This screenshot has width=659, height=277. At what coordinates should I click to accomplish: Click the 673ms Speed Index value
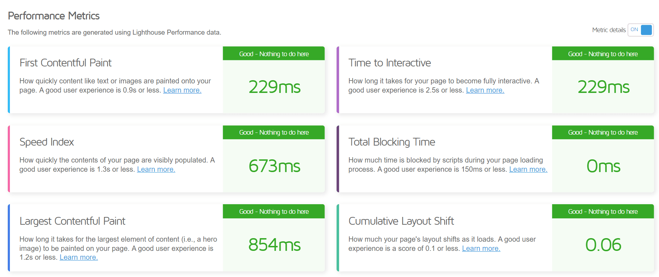click(x=274, y=166)
